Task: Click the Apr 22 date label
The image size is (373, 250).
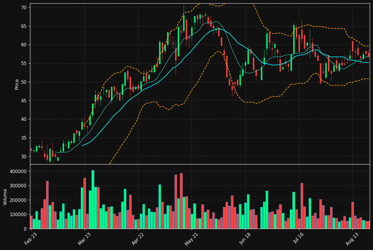Action: 138,239
